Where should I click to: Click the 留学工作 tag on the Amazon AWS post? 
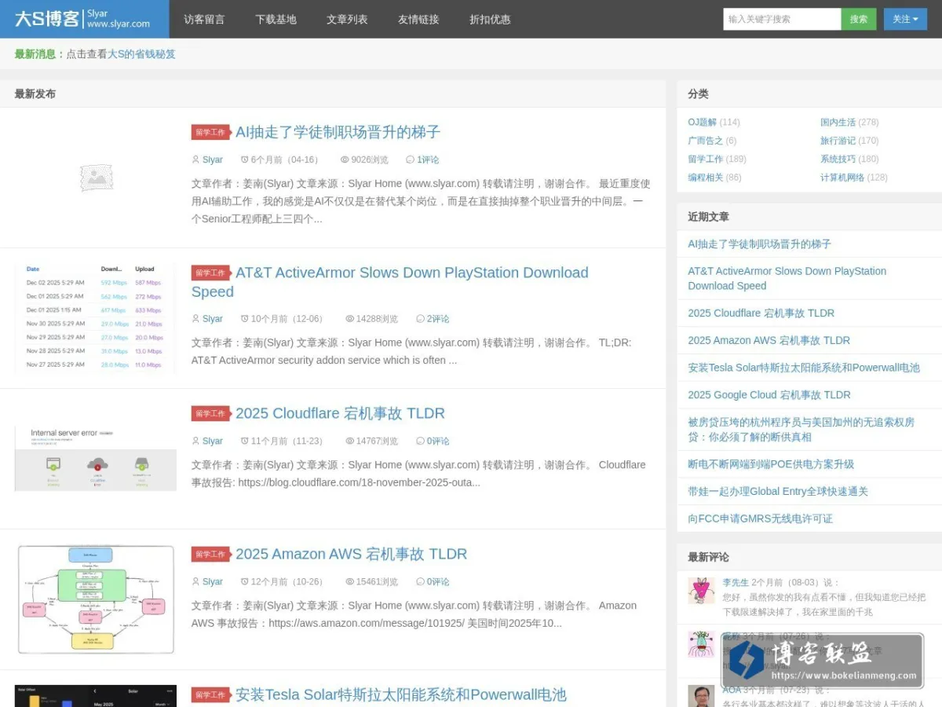(210, 554)
